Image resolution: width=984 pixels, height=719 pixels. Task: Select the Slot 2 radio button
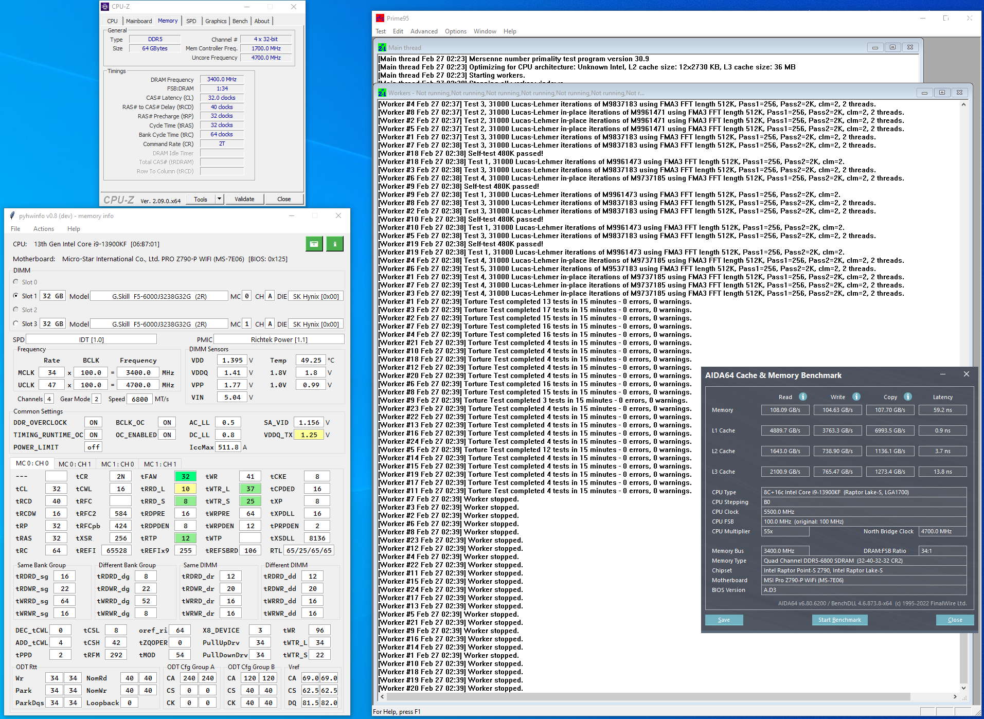[16, 310]
